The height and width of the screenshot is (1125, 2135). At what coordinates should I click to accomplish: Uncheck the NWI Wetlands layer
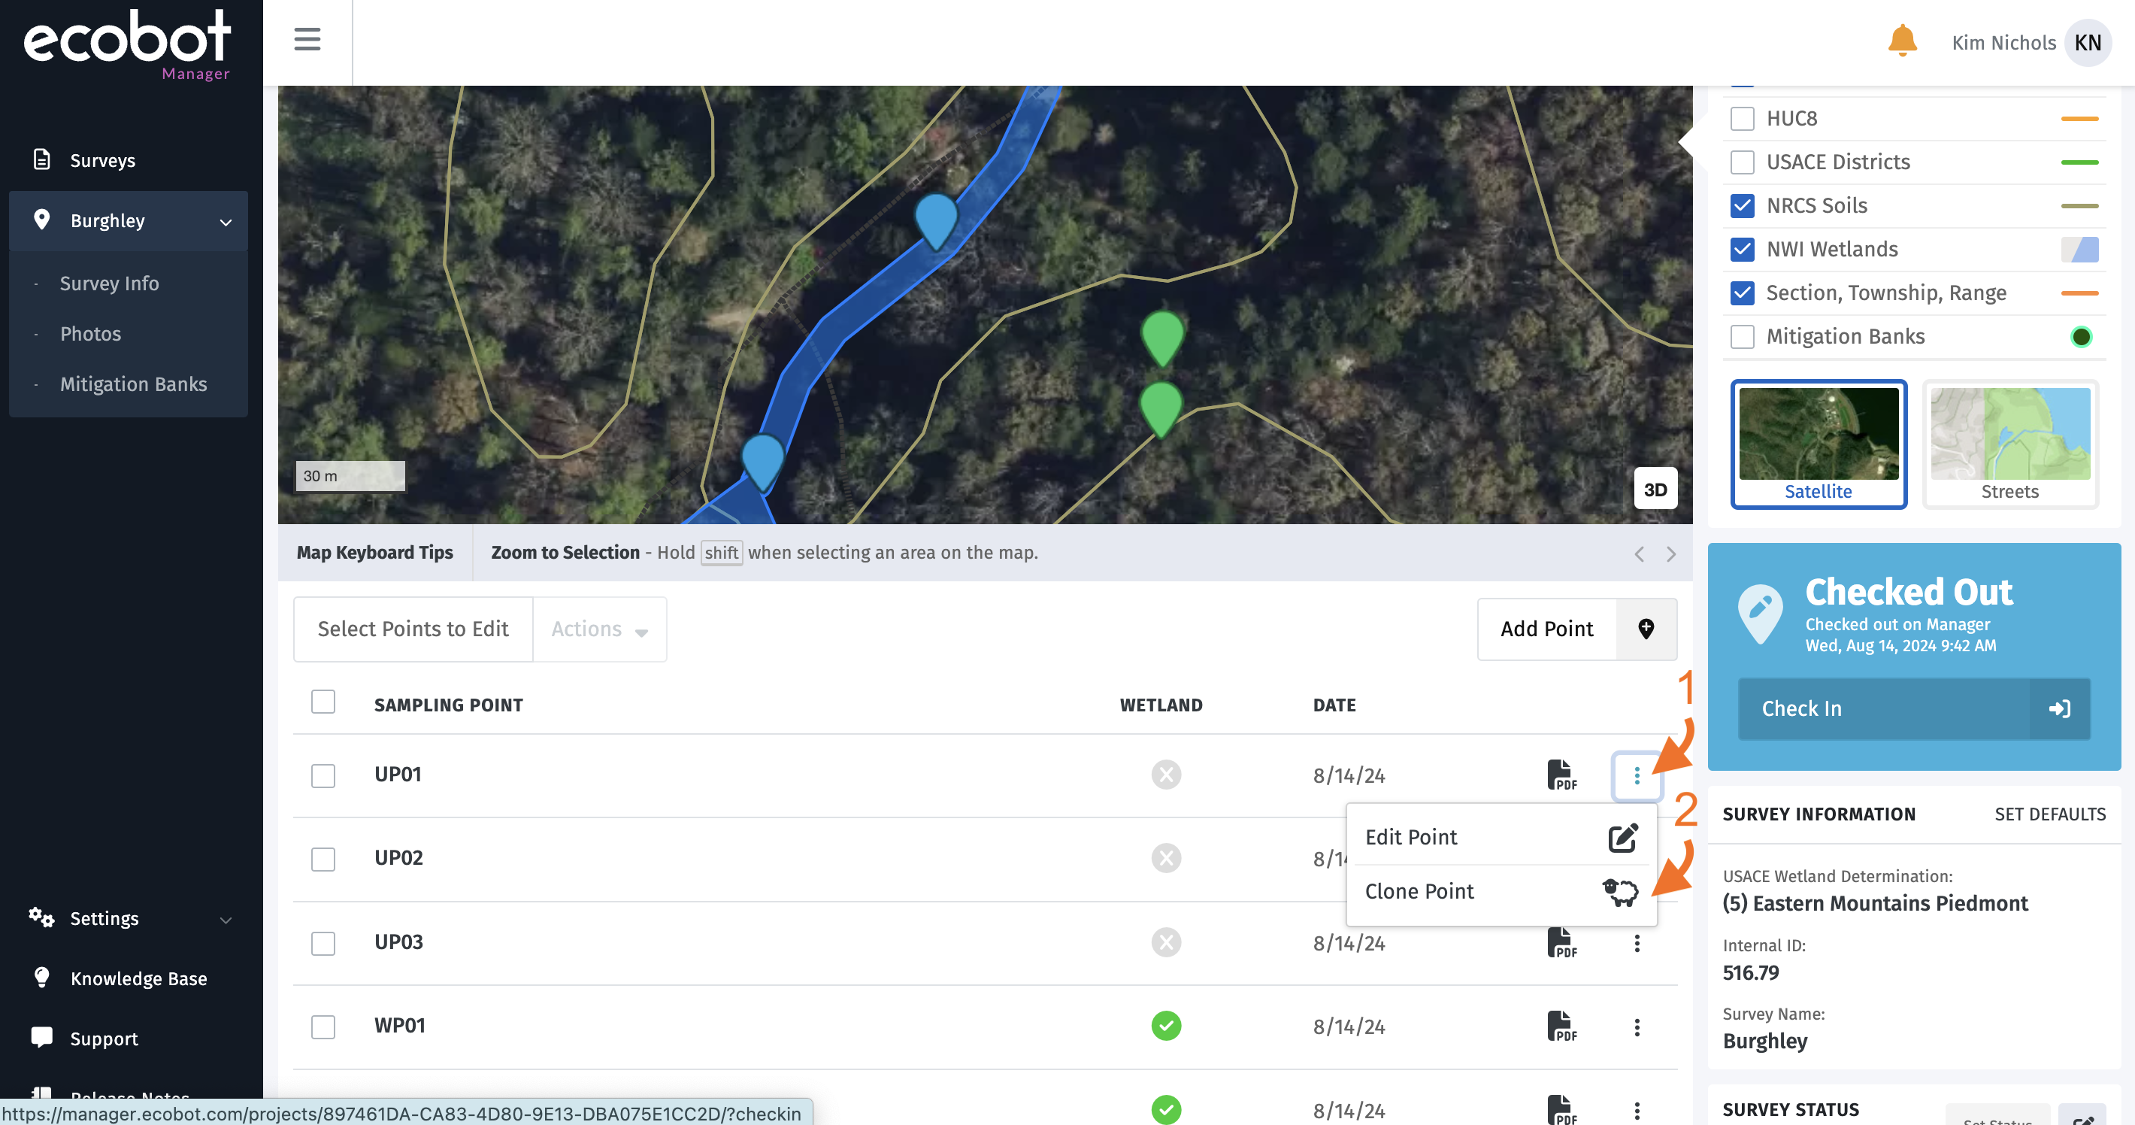point(1742,250)
